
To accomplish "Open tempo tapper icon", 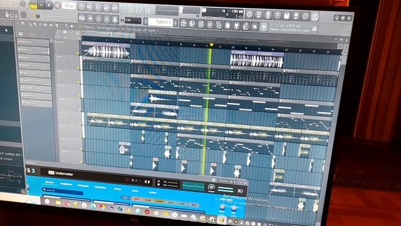I will tap(246, 26).
